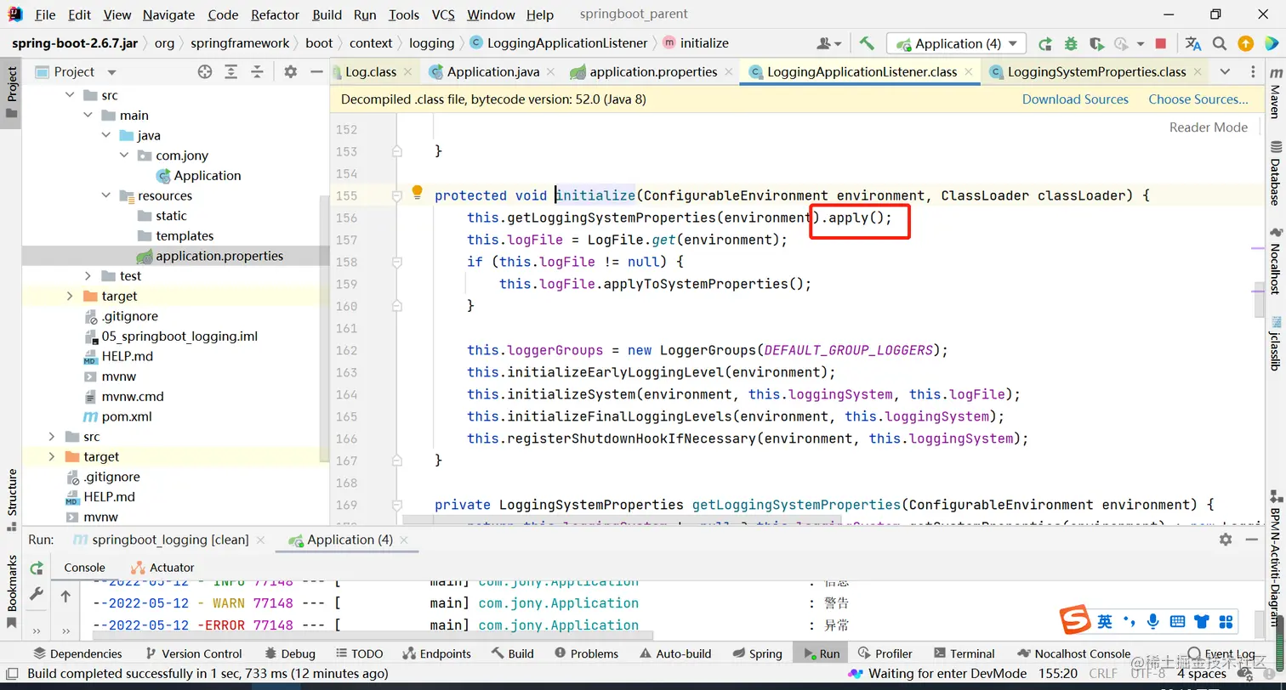1286x690 pixels.
Task: Open Run panel settings gear
Action: 1226,540
